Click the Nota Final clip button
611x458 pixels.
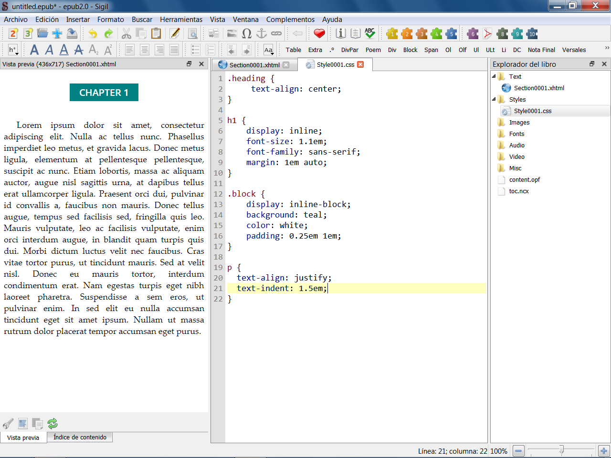point(541,50)
